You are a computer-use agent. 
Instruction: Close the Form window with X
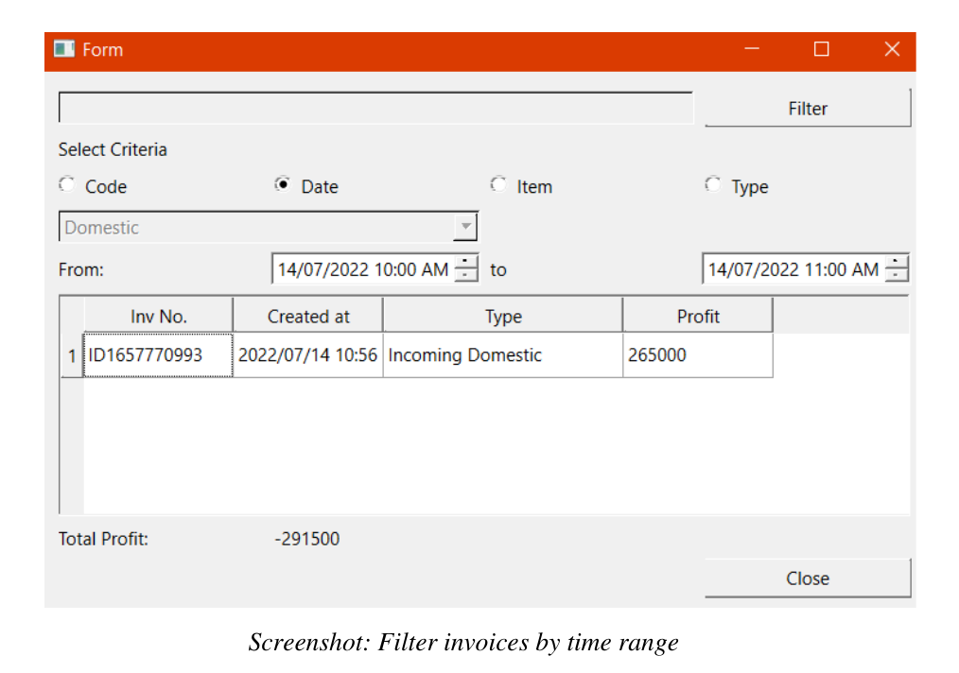[892, 49]
